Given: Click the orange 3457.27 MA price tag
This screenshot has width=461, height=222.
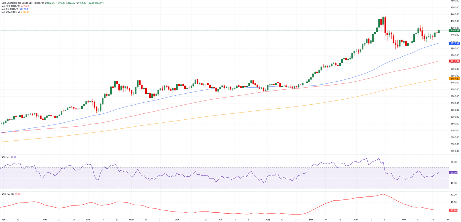Looking at the screenshot, I should (x=454, y=79).
